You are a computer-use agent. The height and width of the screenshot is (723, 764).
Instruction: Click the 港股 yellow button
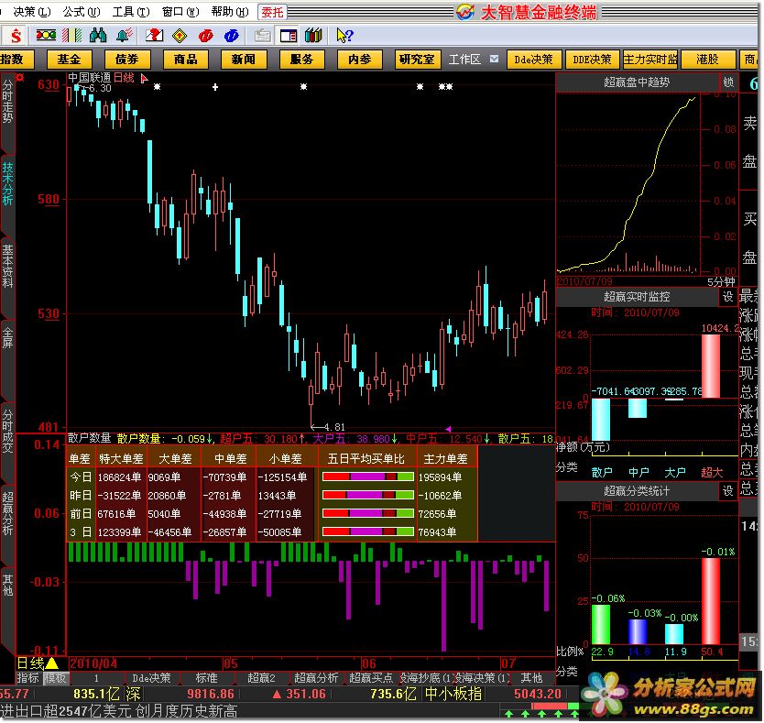(707, 60)
